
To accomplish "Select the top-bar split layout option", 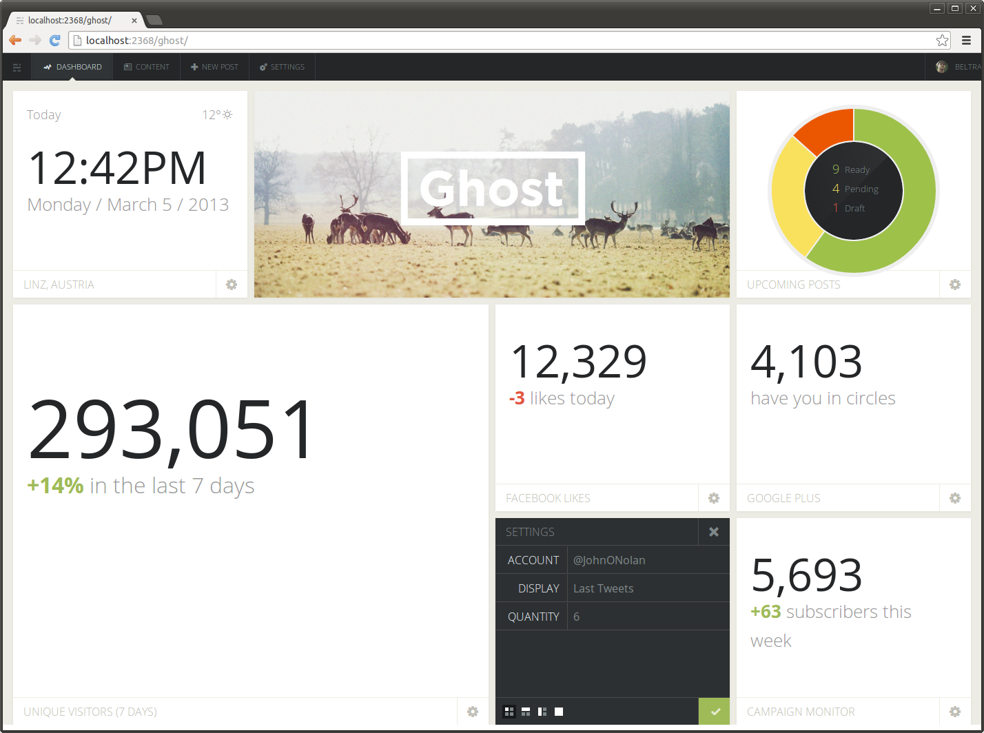I will 526,712.
